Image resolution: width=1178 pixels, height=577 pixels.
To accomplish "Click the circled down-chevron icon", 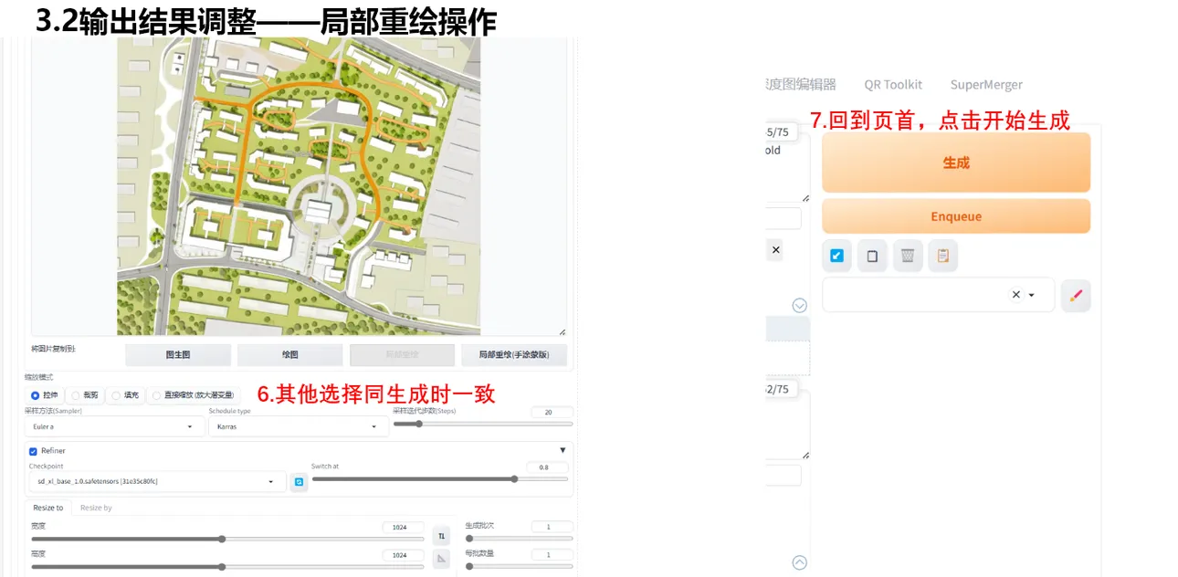I will (800, 305).
